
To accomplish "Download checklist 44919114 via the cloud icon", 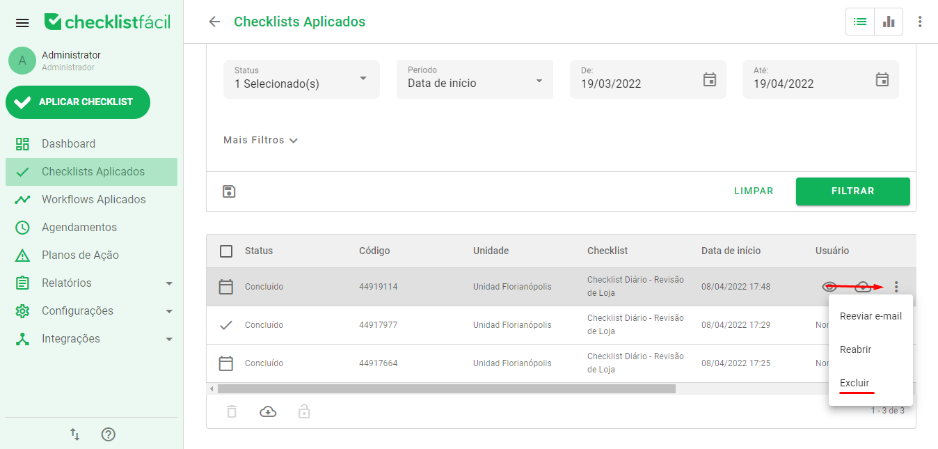I will (x=863, y=286).
